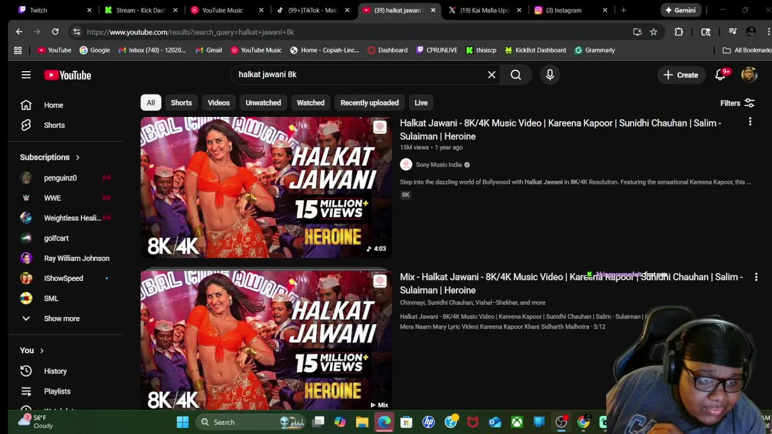Reload the page
This screenshot has height=434, width=772.
(x=55, y=32)
